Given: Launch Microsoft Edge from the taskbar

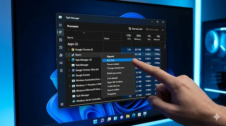Looking at the screenshot, I should pyautogui.click(x=134, y=115).
